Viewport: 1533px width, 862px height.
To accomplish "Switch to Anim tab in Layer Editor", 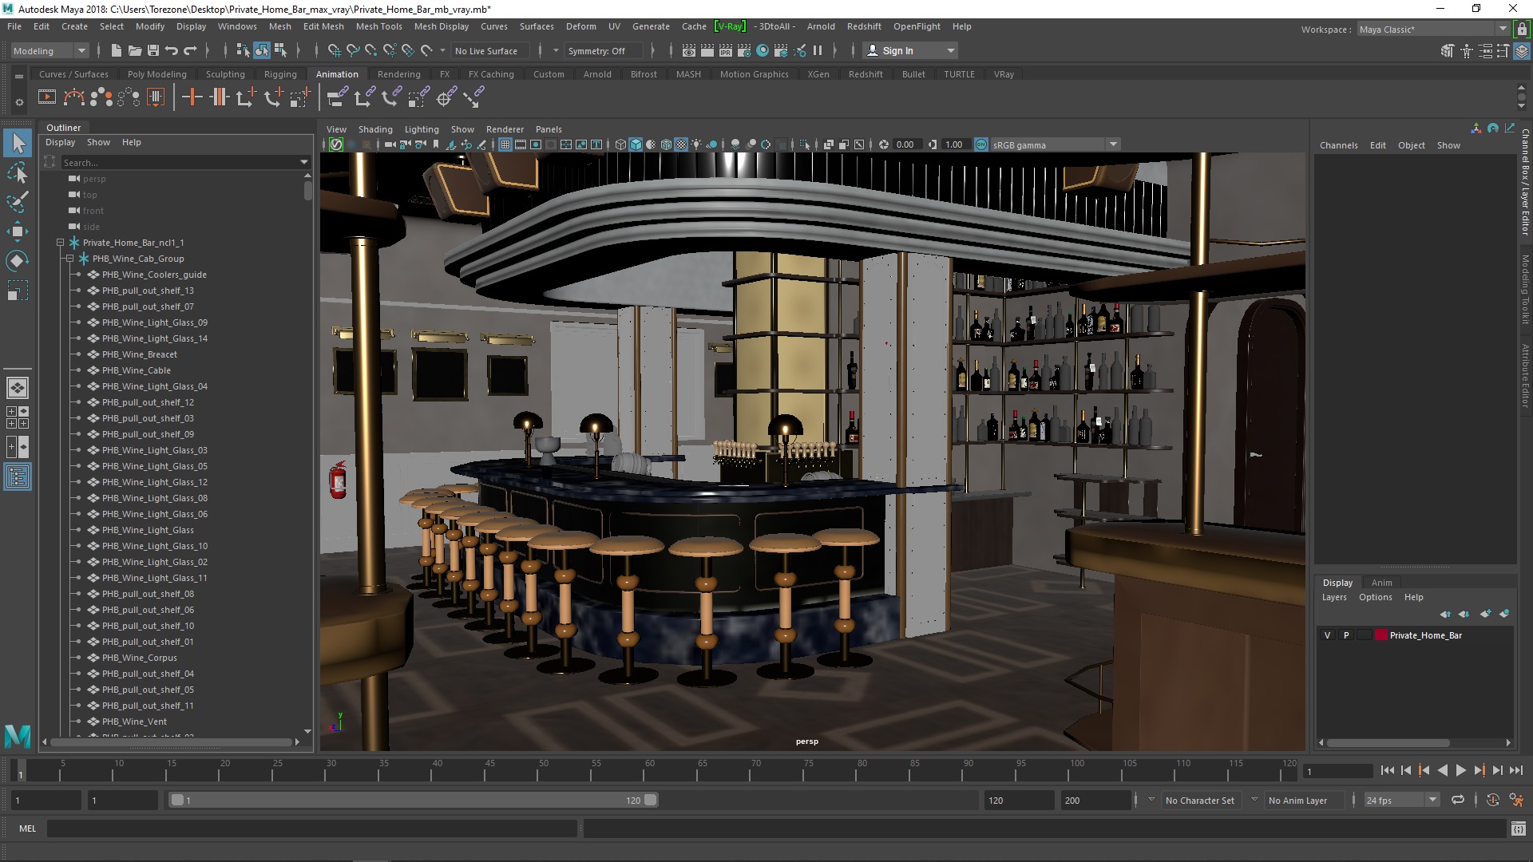I will click(1381, 583).
